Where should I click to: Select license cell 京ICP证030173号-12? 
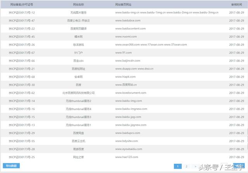click(22, 12)
